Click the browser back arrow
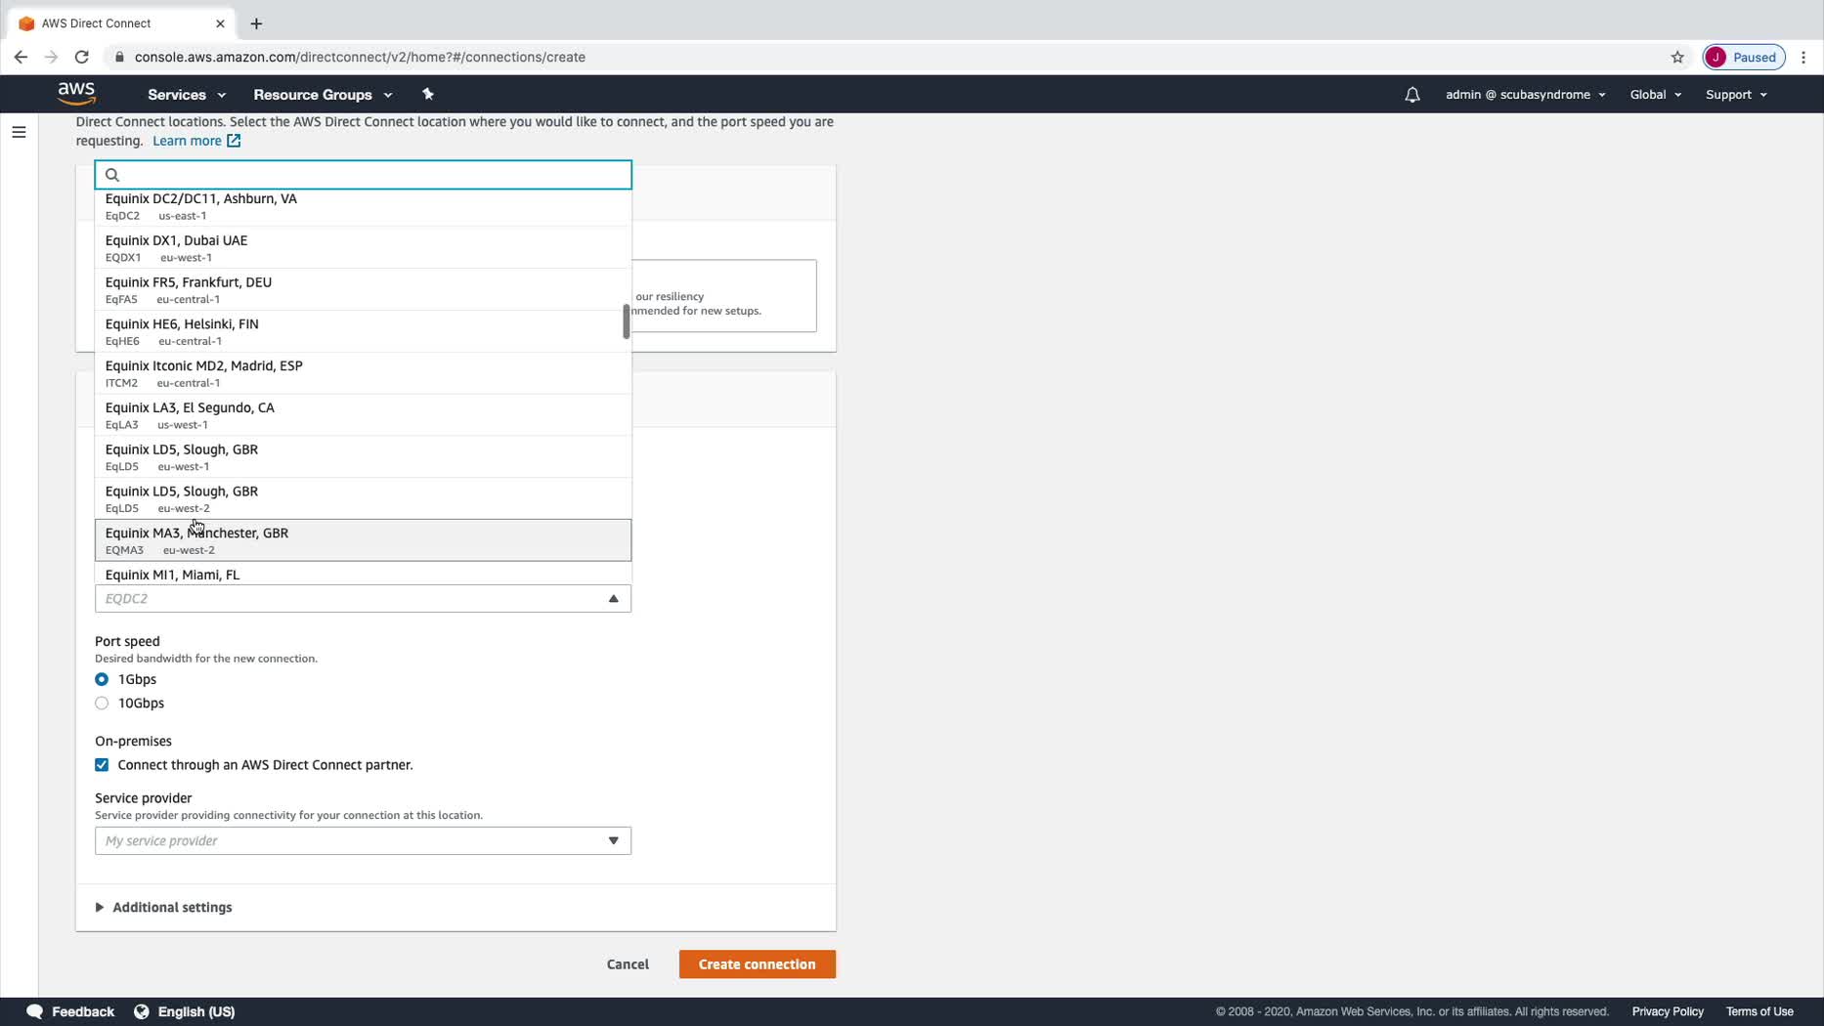 [21, 57]
